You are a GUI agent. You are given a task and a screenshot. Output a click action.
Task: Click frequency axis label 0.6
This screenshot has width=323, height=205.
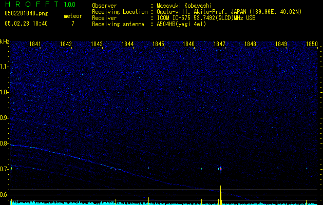tap(4, 195)
